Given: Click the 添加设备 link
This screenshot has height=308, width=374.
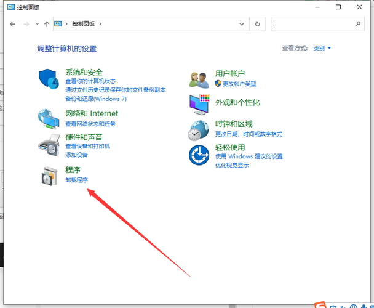Looking at the screenshot, I should coord(76,155).
